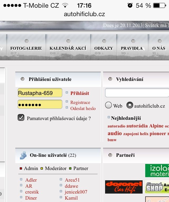The height and width of the screenshot is (202, 169).
Task: Open the O NÁS page
Action: 159,48
